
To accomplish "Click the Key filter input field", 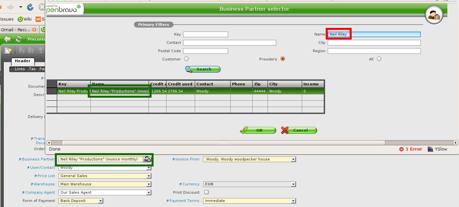I will [x=205, y=34].
